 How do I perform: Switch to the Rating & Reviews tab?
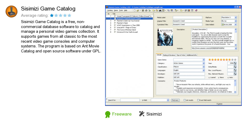tap(169, 55)
